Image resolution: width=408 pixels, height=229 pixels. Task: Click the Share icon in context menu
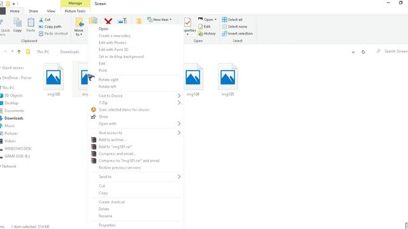(x=94, y=117)
